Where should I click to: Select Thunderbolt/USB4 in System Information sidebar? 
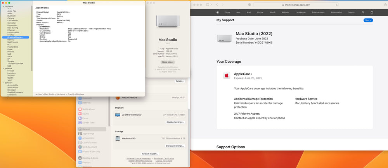pos(15,63)
